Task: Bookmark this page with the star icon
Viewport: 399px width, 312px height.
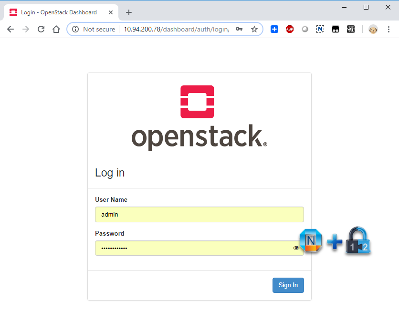Action: click(x=254, y=29)
